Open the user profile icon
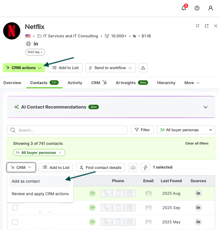Image resolution: width=219 pixels, height=230 pixels. coord(211,8)
